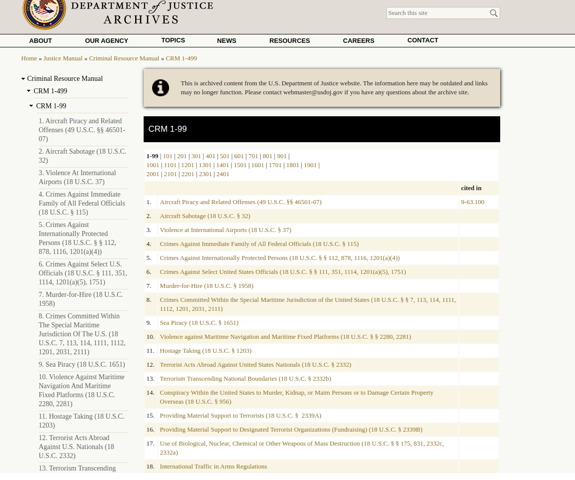Screen dimensions: 575x480
Task: Open Violence against Maritime Navigation table link
Action: (285, 336)
